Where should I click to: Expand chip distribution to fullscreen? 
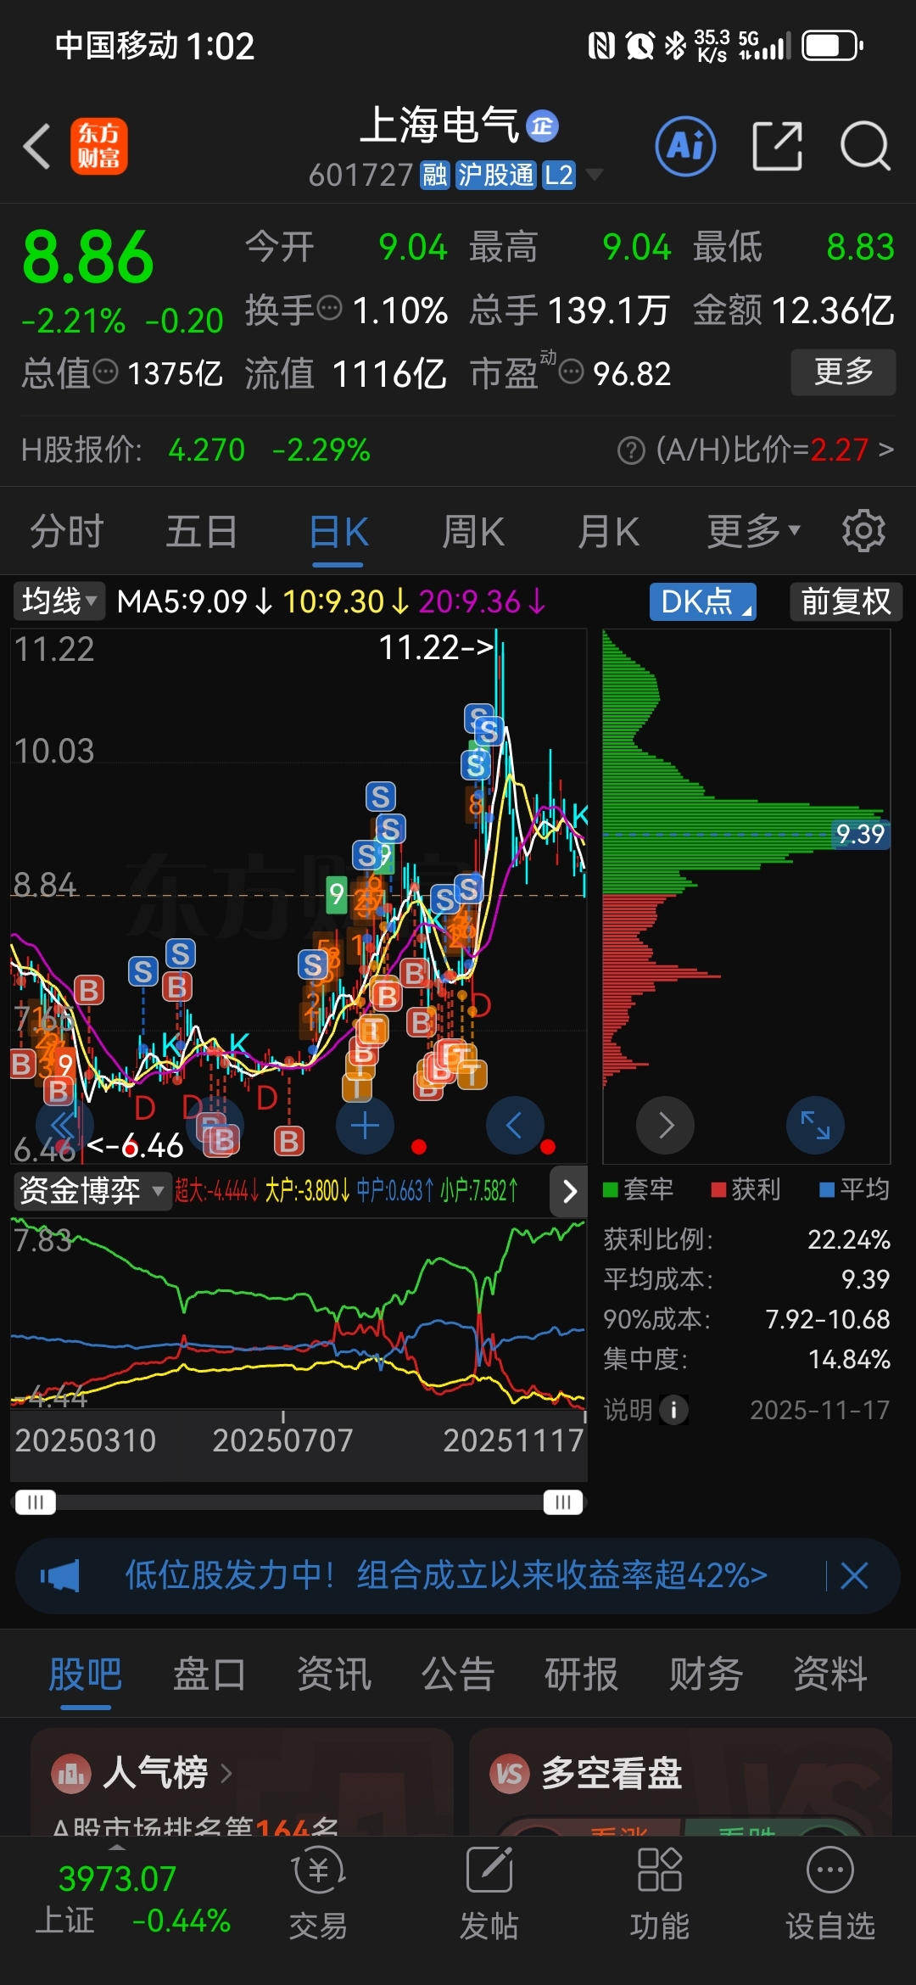pyautogui.click(x=815, y=1126)
